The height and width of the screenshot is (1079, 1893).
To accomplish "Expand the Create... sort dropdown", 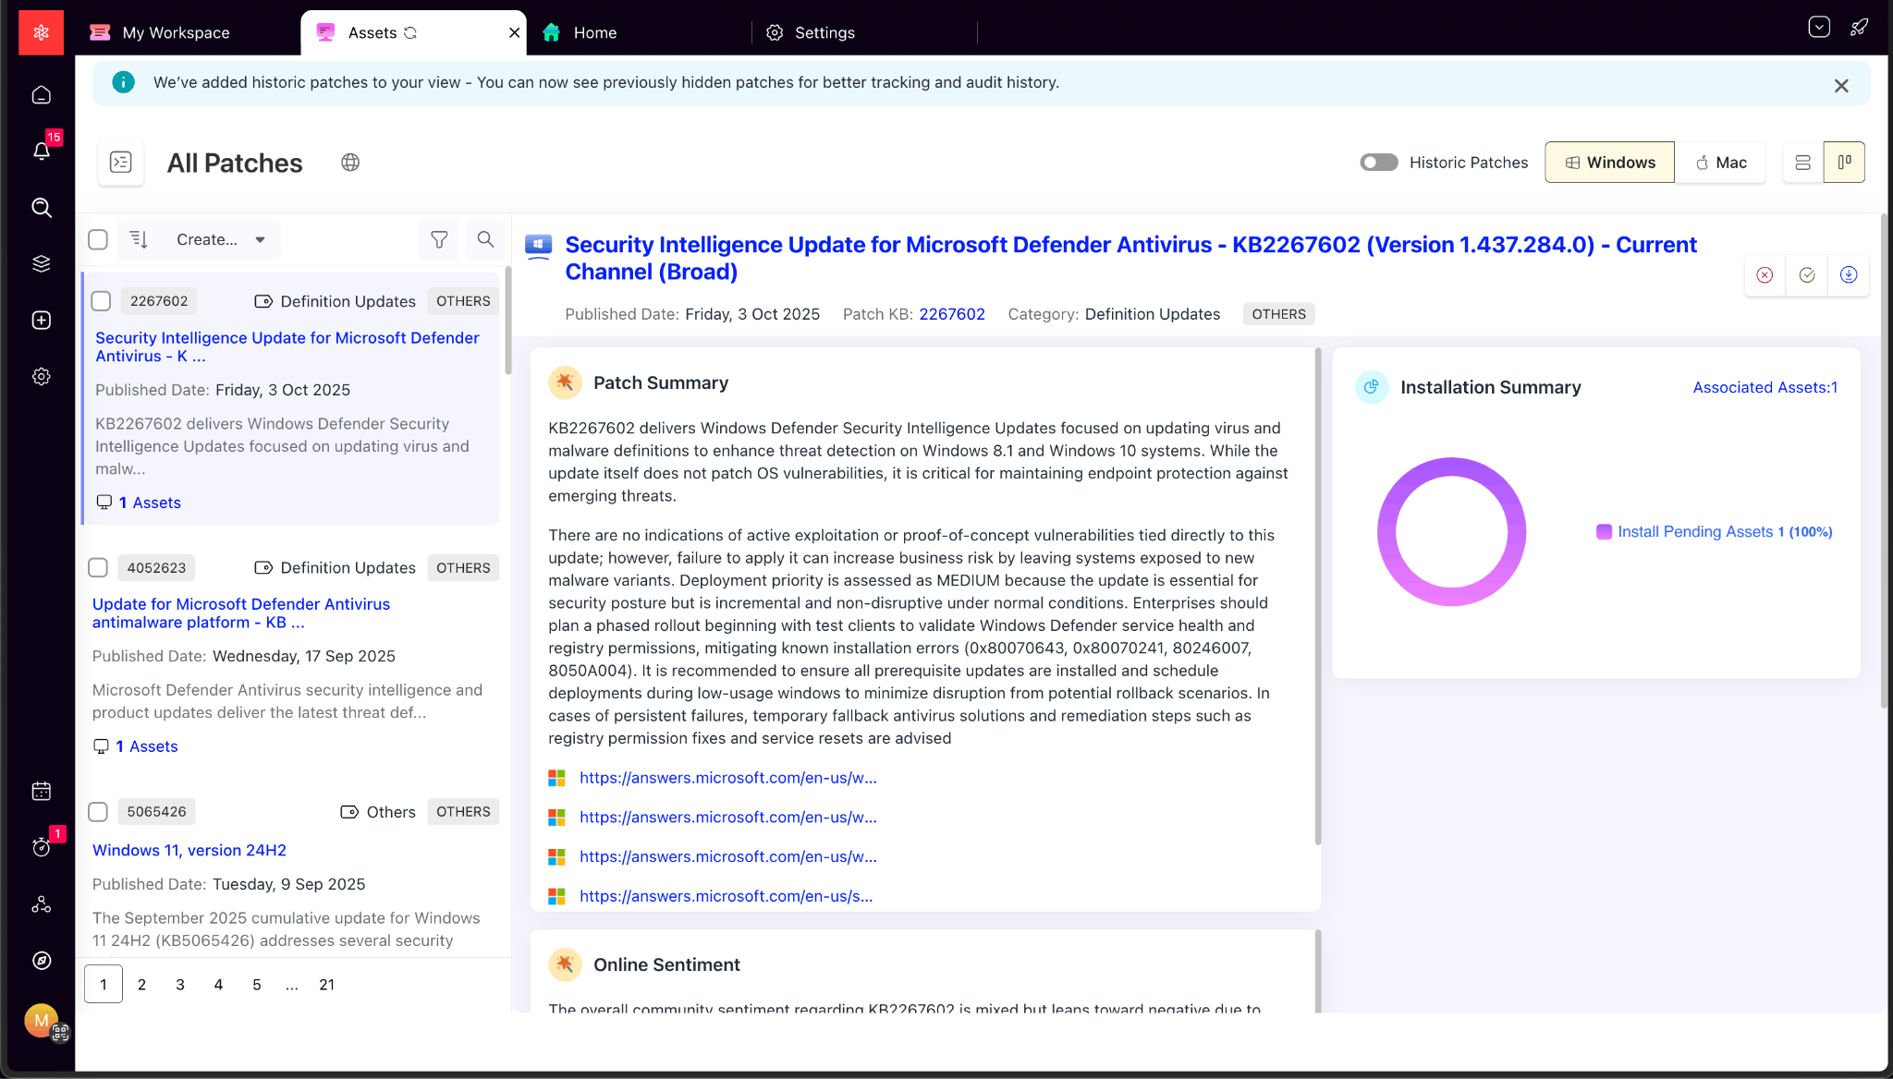I will tap(222, 239).
